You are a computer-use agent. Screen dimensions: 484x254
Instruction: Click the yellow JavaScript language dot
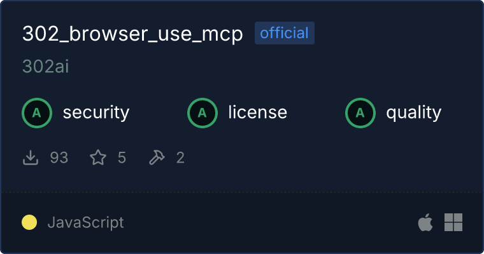[x=29, y=222]
